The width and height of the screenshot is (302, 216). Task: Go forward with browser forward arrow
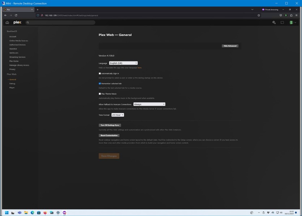click(11, 15)
